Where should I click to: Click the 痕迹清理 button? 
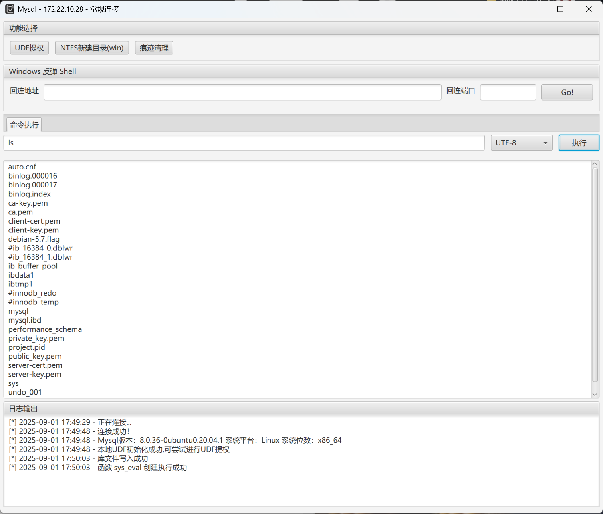[154, 48]
